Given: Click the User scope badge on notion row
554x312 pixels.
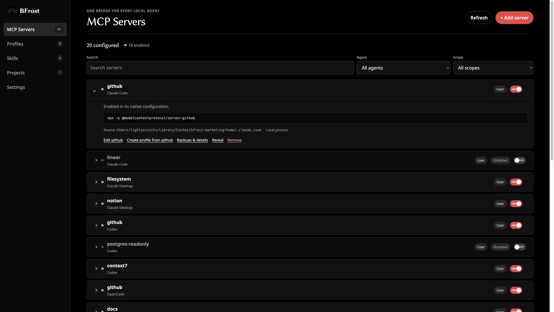Looking at the screenshot, I should pyautogui.click(x=500, y=204).
